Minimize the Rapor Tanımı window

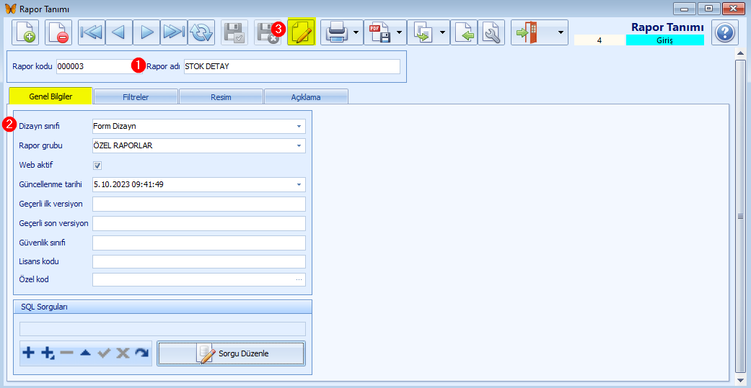click(684, 8)
